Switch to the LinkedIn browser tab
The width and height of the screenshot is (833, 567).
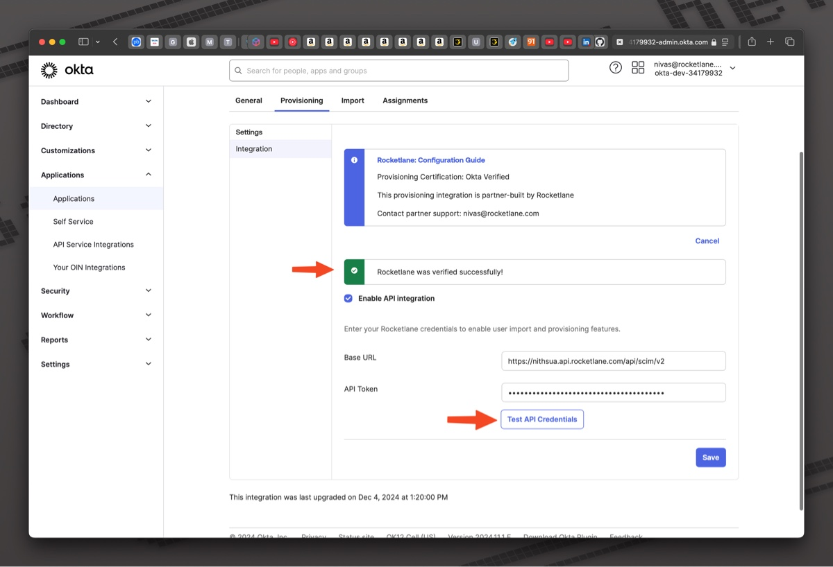586,42
